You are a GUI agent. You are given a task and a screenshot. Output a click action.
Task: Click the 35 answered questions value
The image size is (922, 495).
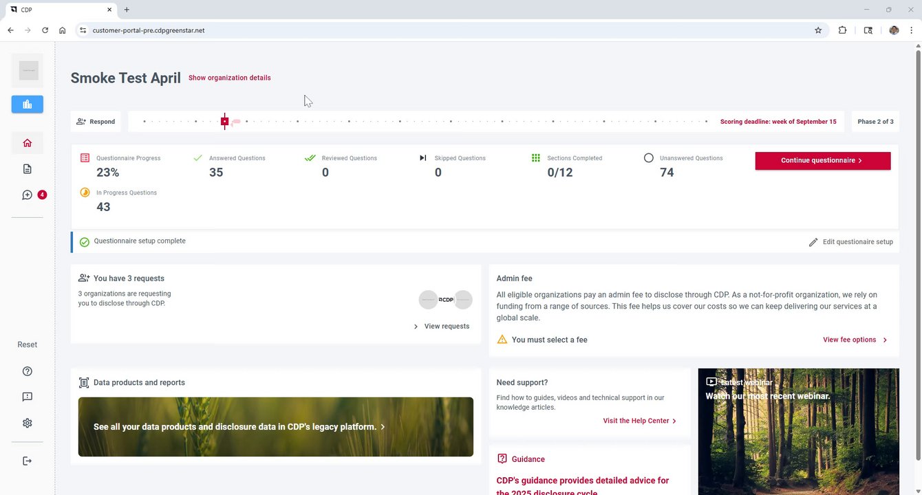point(216,173)
